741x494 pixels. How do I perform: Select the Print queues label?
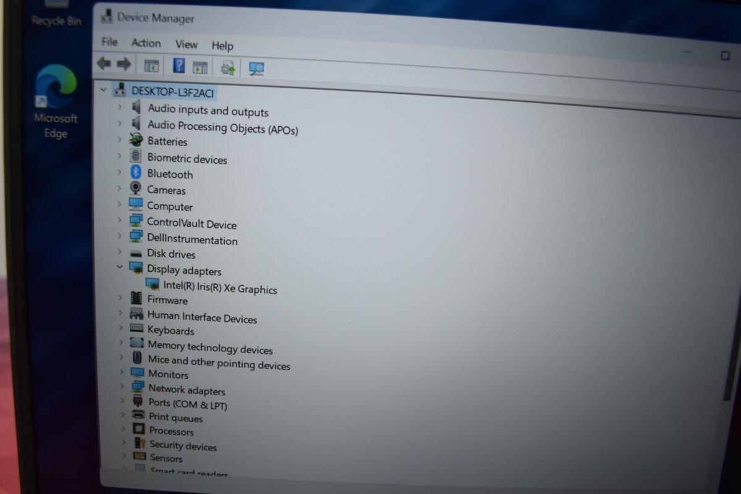175,417
